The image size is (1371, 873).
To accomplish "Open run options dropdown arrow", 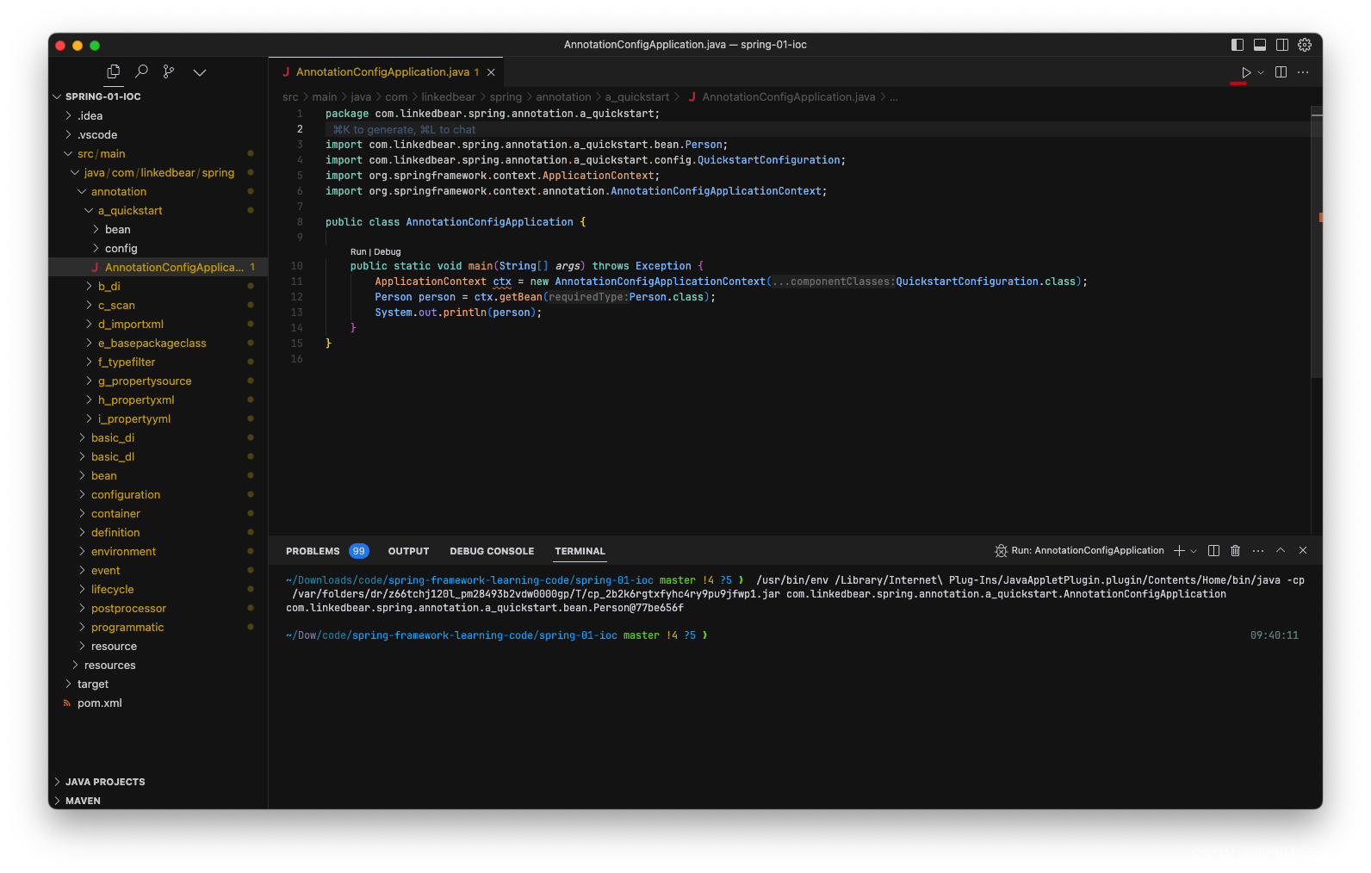I will (1261, 72).
